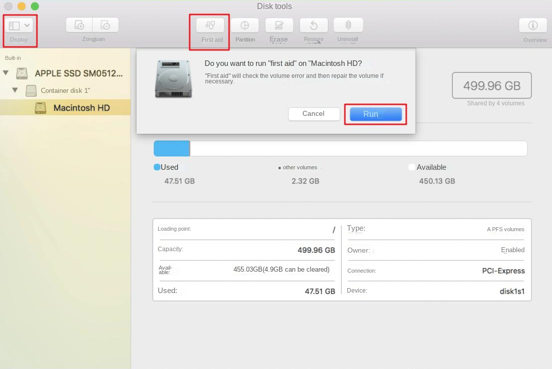Click the Available legend indicator
552x369 pixels.
411,167
